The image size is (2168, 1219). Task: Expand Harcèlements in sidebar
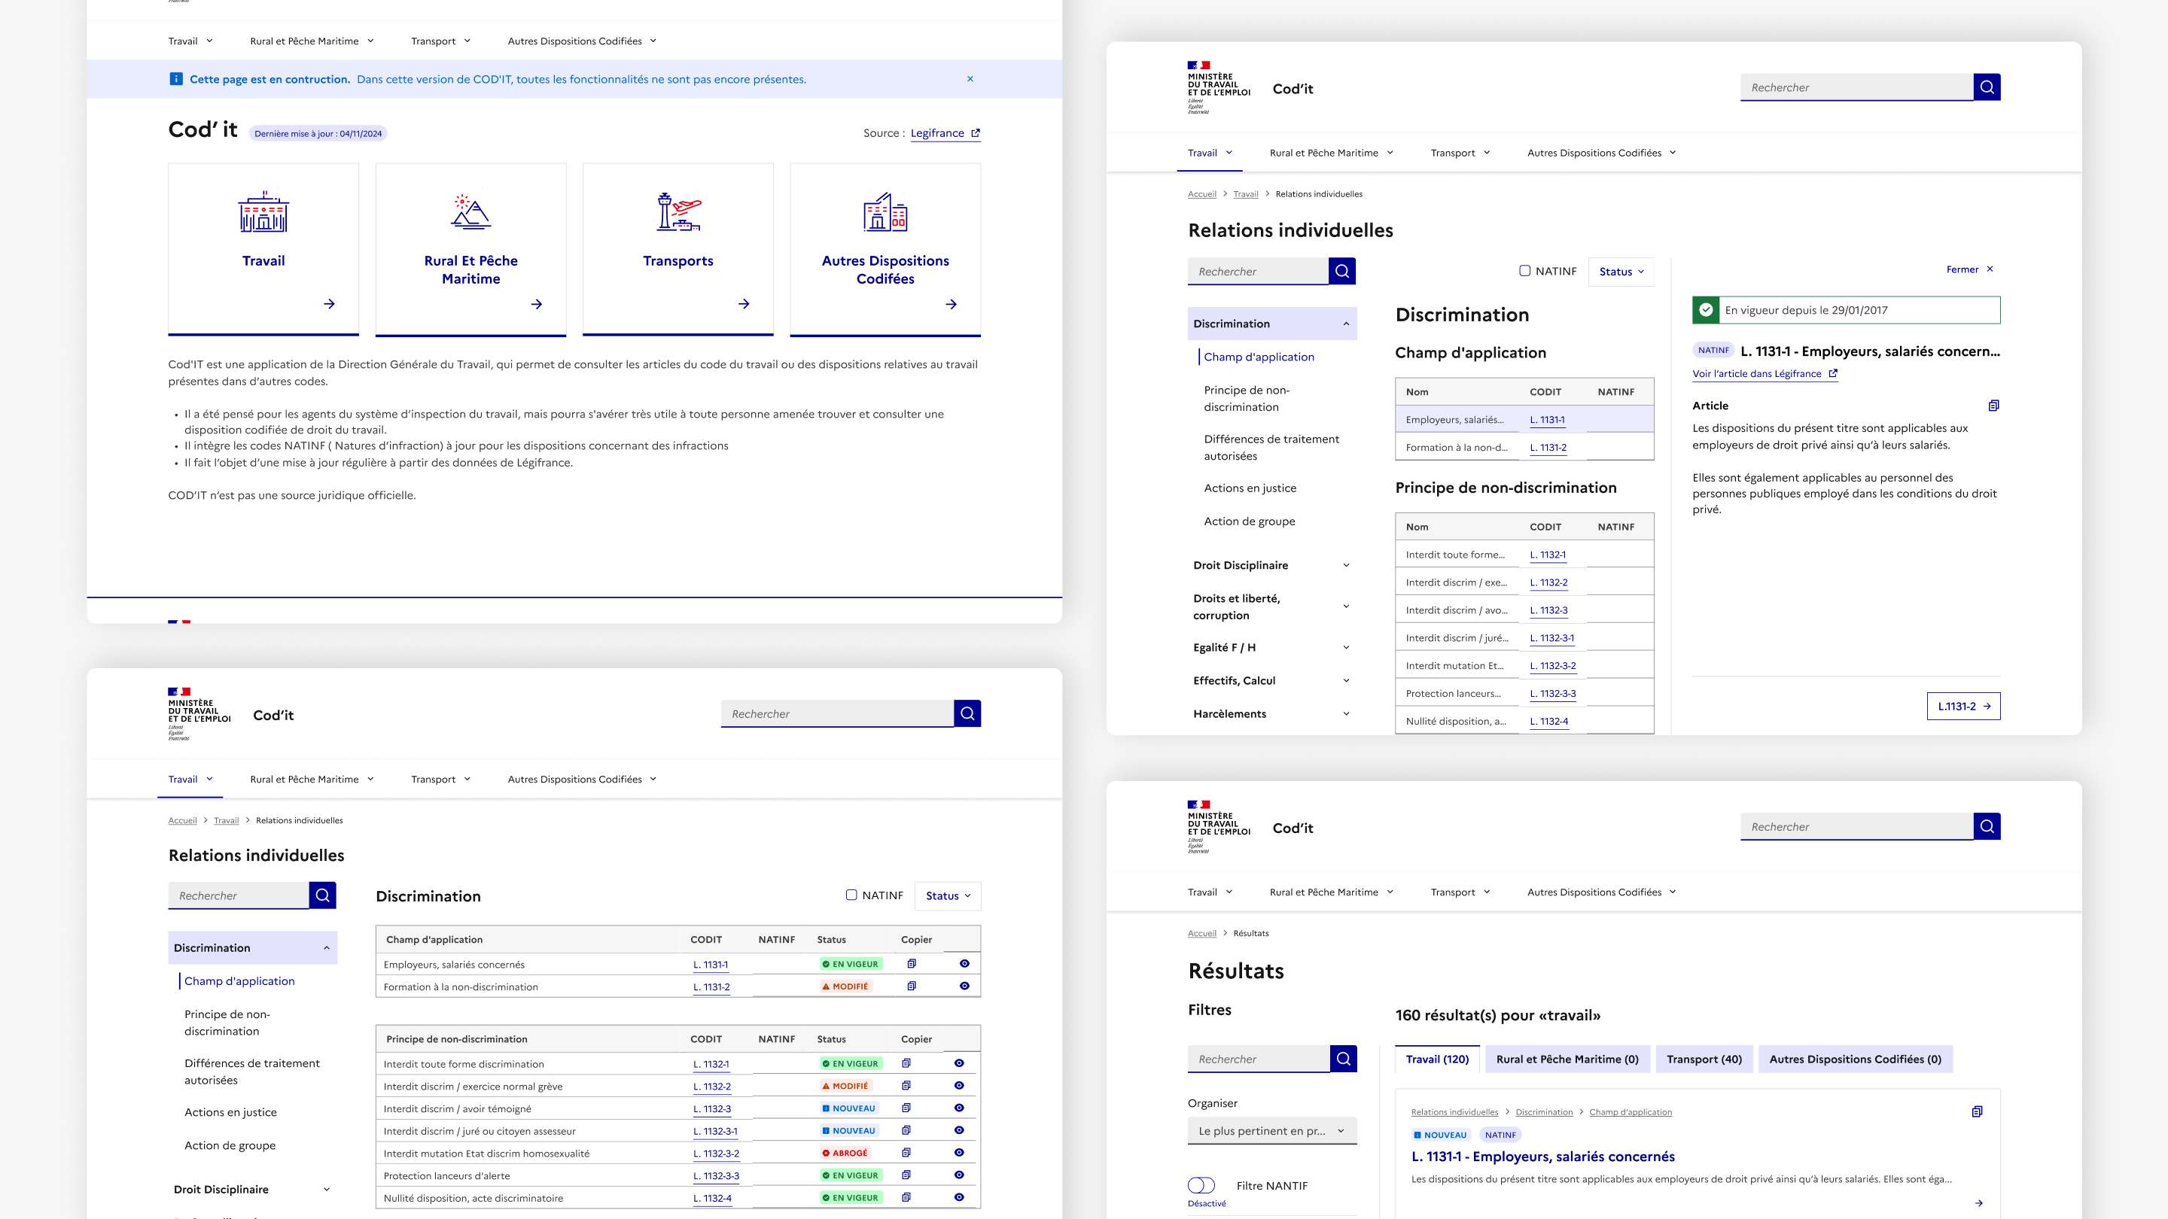click(x=1271, y=713)
